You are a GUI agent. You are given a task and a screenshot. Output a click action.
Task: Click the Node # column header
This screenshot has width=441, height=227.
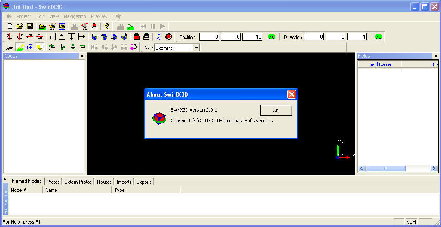(x=25, y=190)
